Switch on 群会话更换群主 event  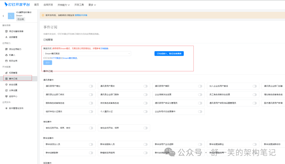tap(255, 144)
